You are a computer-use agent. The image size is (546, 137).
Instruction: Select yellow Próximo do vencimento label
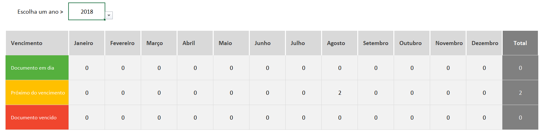pos(37,93)
